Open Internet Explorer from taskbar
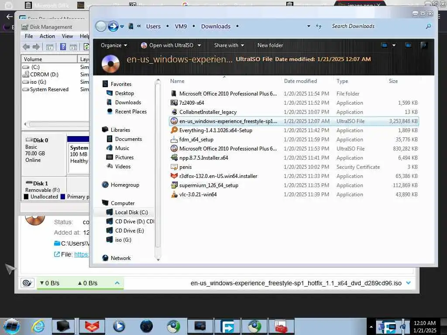The image size is (447, 335). tap(38, 326)
